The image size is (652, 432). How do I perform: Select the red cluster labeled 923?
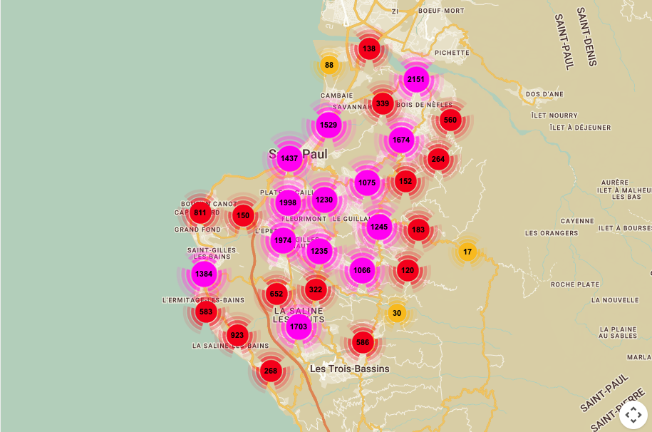click(x=237, y=335)
